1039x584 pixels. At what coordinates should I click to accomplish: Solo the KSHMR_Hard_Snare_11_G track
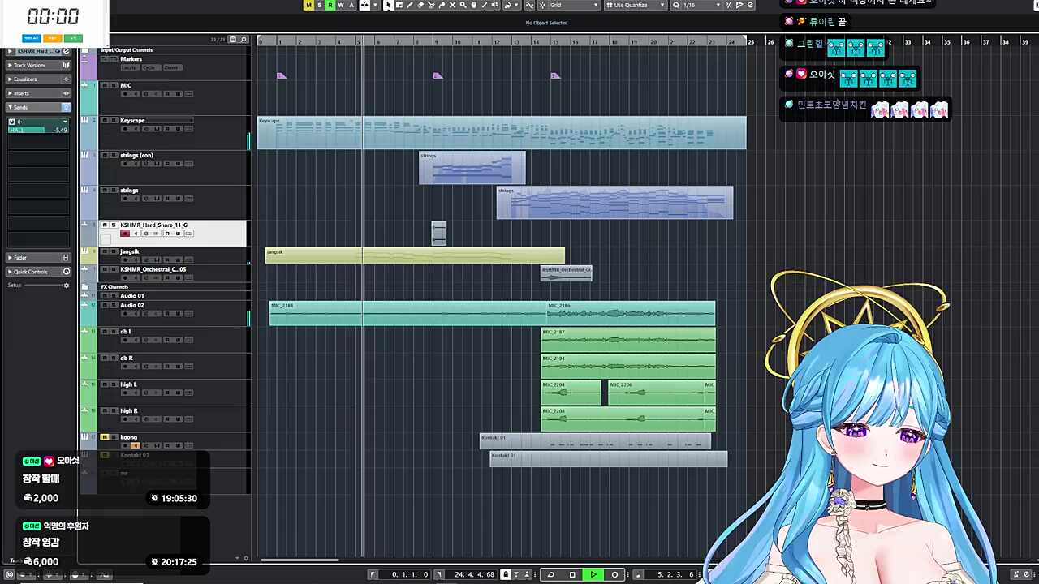(114, 225)
